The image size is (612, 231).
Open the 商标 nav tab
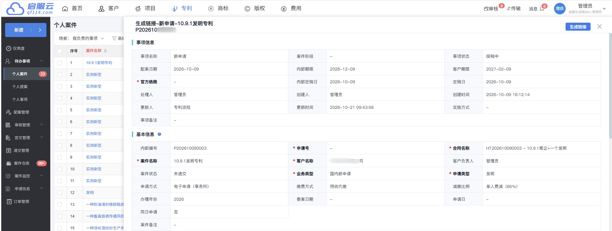[x=218, y=9]
